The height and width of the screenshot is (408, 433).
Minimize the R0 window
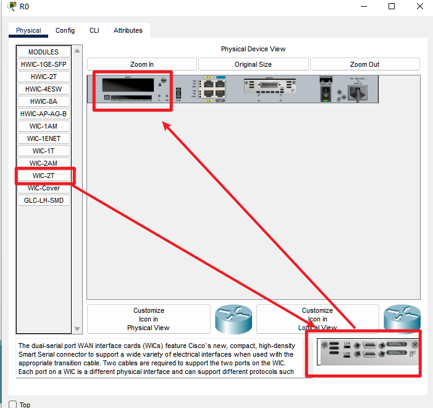click(364, 6)
